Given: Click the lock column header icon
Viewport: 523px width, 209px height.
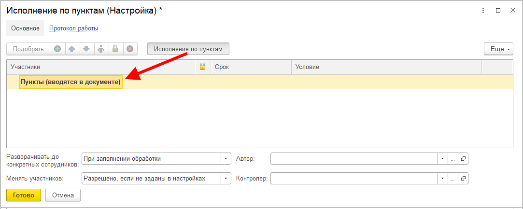Looking at the screenshot, I should click(203, 67).
